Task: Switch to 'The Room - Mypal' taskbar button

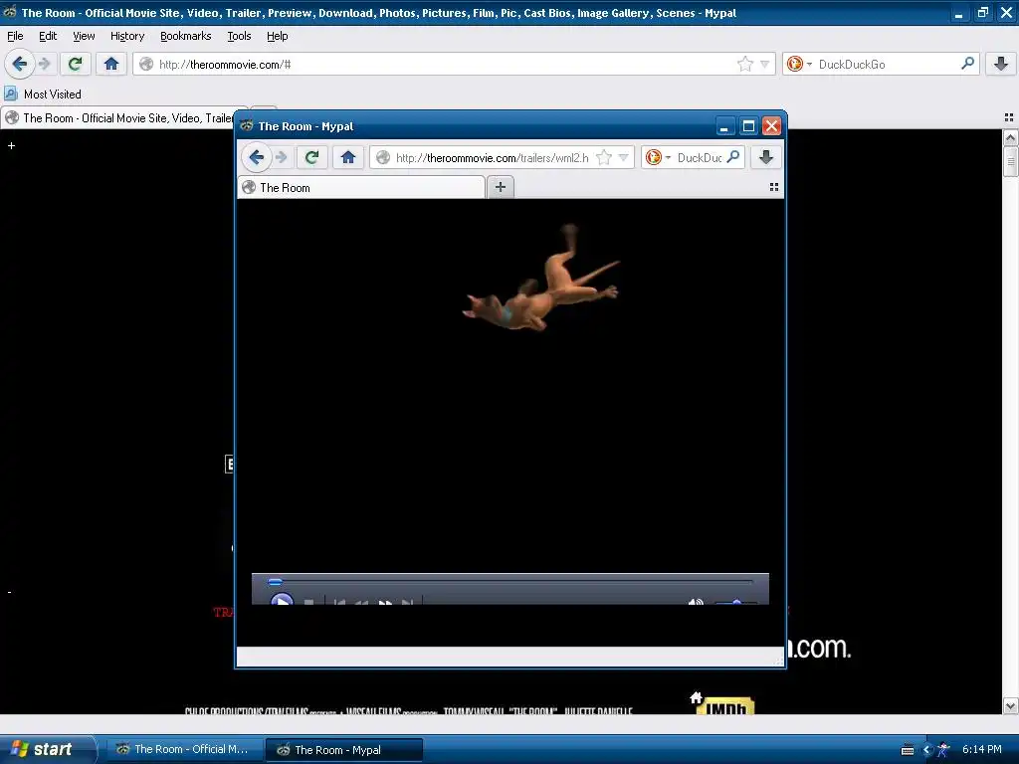Action: (x=343, y=750)
